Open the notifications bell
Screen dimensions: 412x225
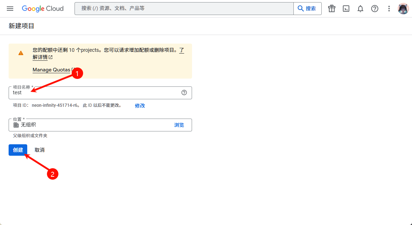tap(360, 9)
